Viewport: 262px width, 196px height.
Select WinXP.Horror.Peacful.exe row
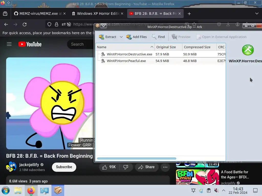coord(161,61)
